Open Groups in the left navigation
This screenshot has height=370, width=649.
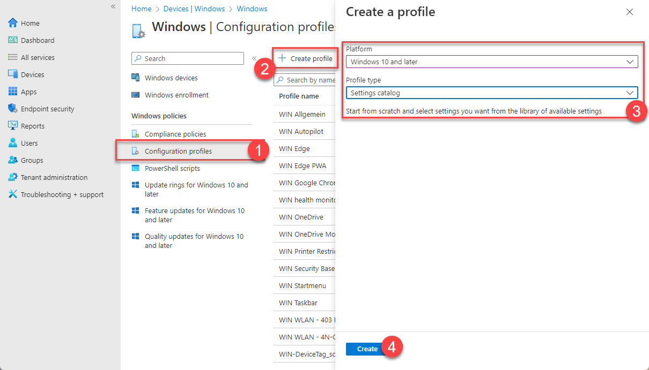point(32,160)
